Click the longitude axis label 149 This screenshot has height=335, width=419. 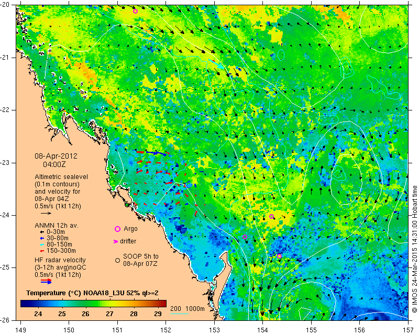(20, 330)
